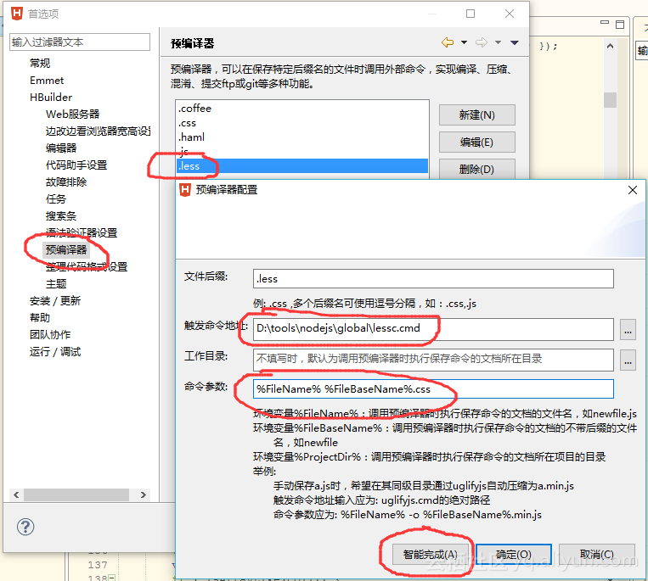Open 代码助手设置 page
The width and height of the screenshot is (648, 581).
point(76,165)
